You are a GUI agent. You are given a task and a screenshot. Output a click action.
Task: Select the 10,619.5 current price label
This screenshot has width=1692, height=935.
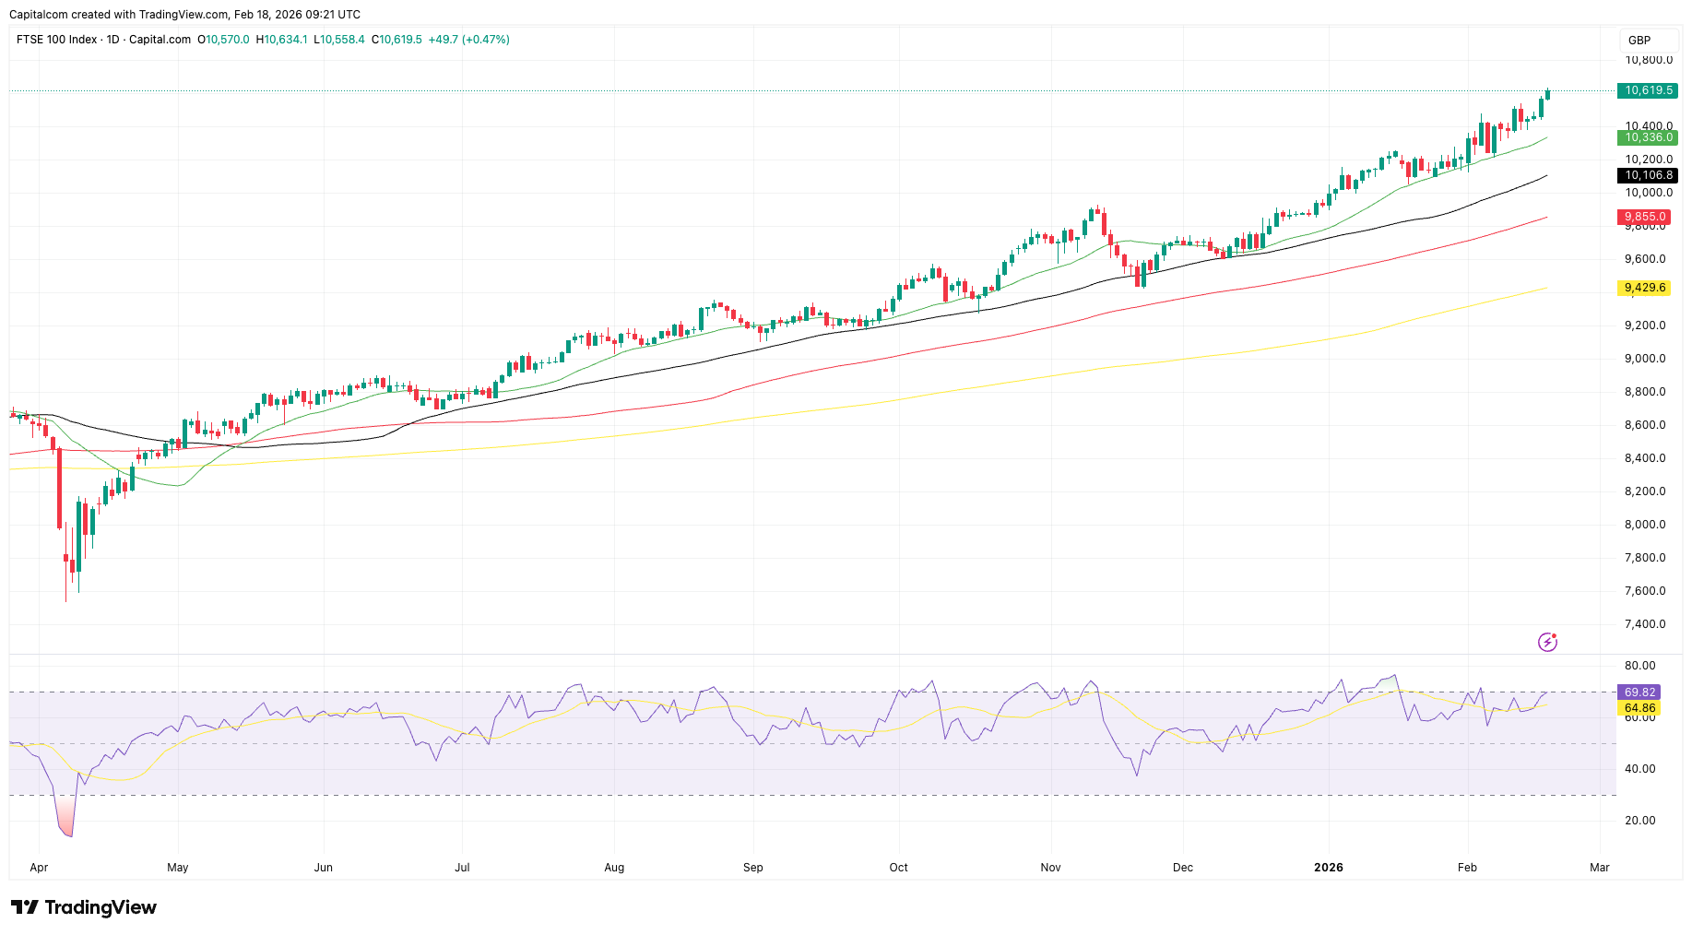click(1647, 90)
